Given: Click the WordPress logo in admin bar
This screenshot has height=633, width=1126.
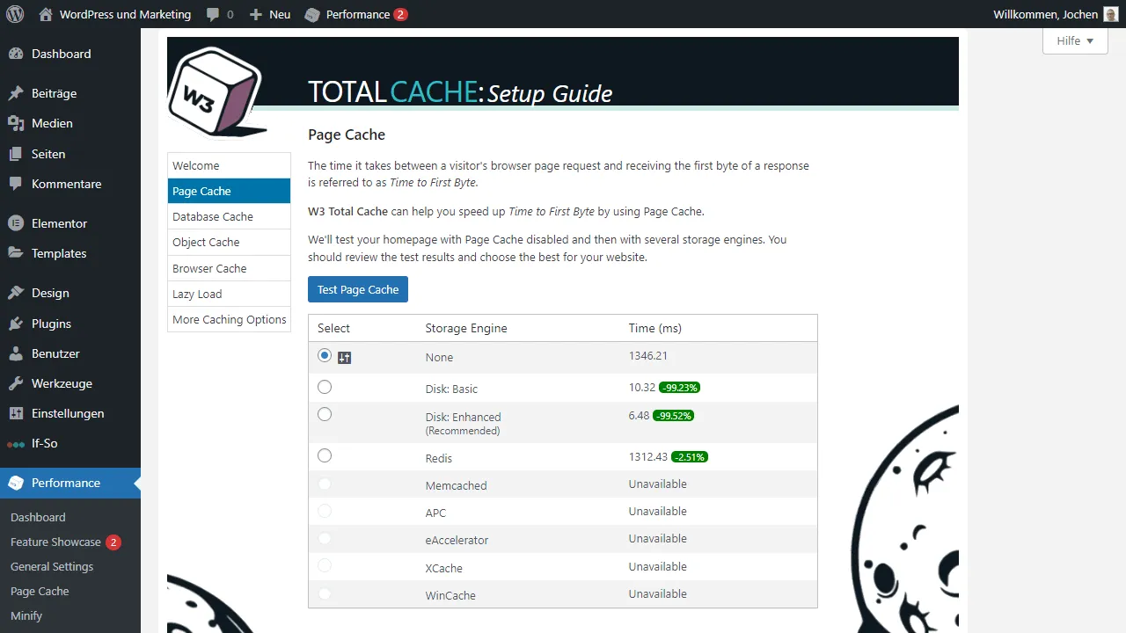Looking at the screenshot, I should 15,14.
